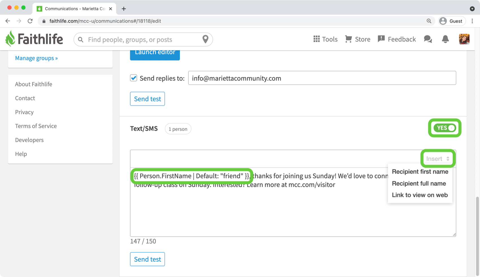This screenshot has width=480, height=277.
Task: Click inside the SMS message text area
Action: point(293,202)
